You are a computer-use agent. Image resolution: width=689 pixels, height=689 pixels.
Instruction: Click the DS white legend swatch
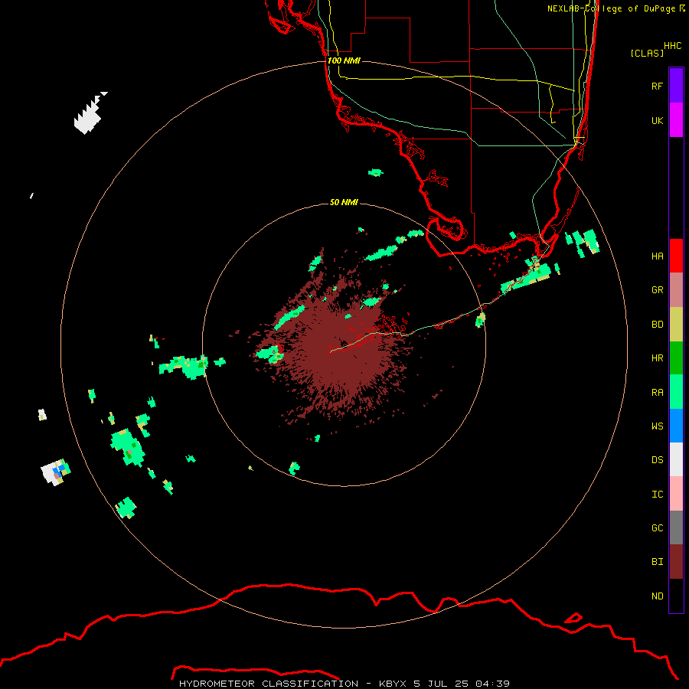click(x=676, y=459)
